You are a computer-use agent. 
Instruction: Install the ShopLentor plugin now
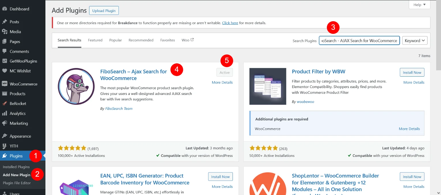coord(412,177)
